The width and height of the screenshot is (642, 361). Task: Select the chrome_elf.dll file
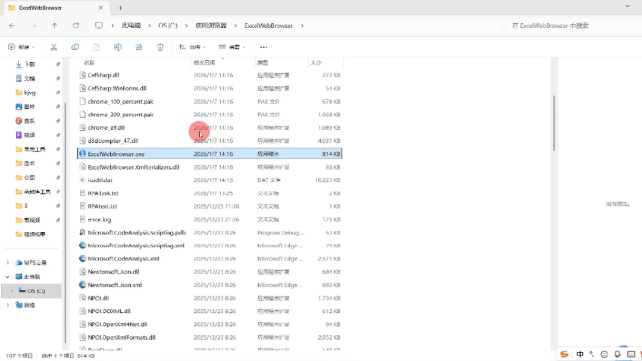tap(106, 127)
